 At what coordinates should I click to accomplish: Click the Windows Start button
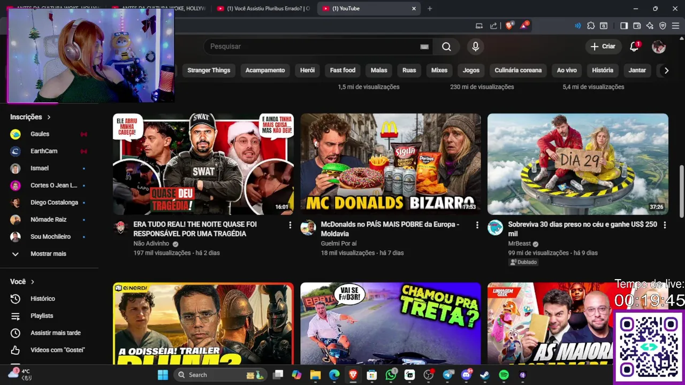tap(163, 375)
